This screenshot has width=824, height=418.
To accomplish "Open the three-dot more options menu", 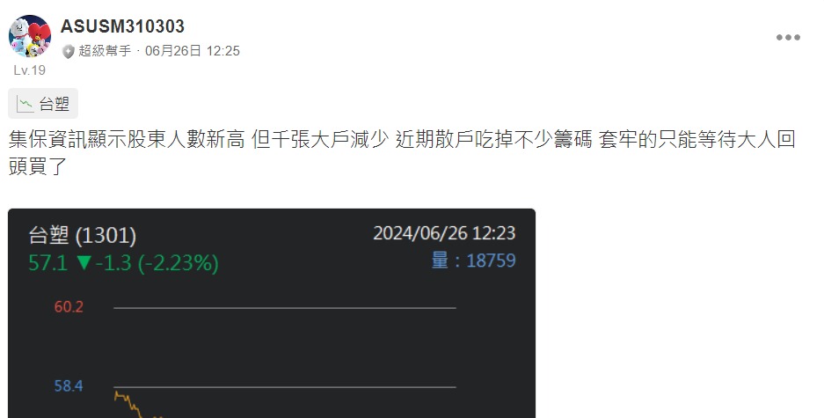I will click(x=788, y=37).
